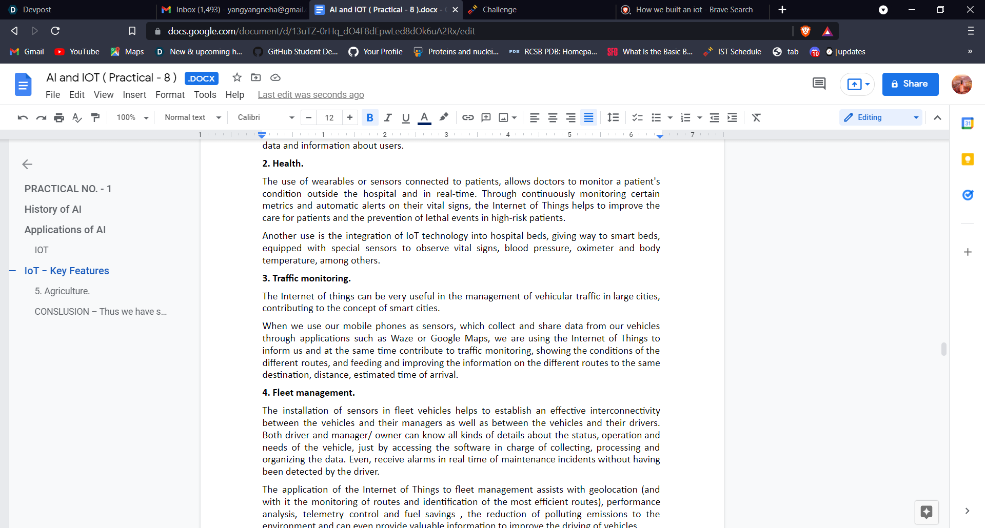Increase the paragraph indent
Screen dimensions: 985x528
pyautogui.click(x=732, y=117)
